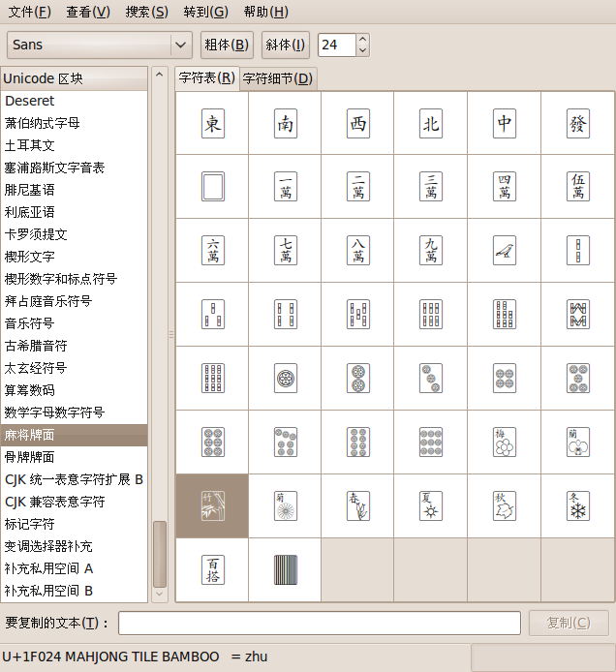Select the highlighted bamboo 竹 tile
The height and width of the screenshot is (672, 616).
coord(213,506)
